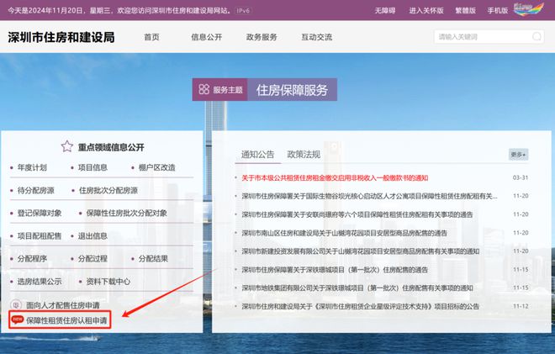Open the 政务服务 menu item
This screenshot has width=555, height=354.
262,37
